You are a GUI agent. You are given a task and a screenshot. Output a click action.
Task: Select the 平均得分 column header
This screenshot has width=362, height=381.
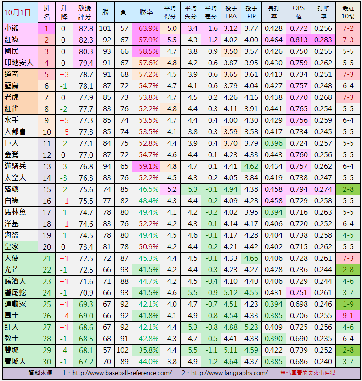[x=170, y=12]
